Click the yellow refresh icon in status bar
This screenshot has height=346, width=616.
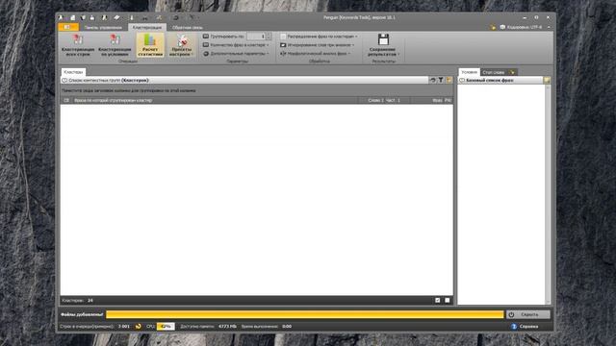139,326
